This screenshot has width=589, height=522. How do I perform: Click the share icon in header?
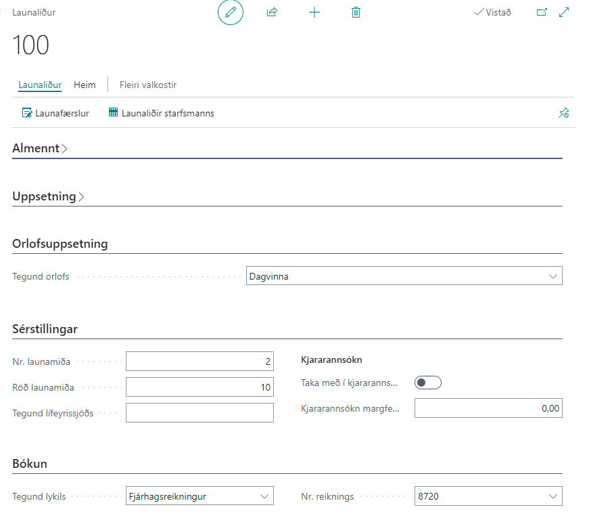coord(272,12)
